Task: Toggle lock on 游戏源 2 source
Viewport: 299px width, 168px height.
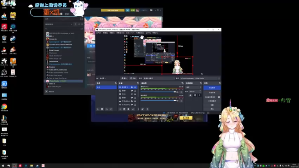Action: (135, 87)
